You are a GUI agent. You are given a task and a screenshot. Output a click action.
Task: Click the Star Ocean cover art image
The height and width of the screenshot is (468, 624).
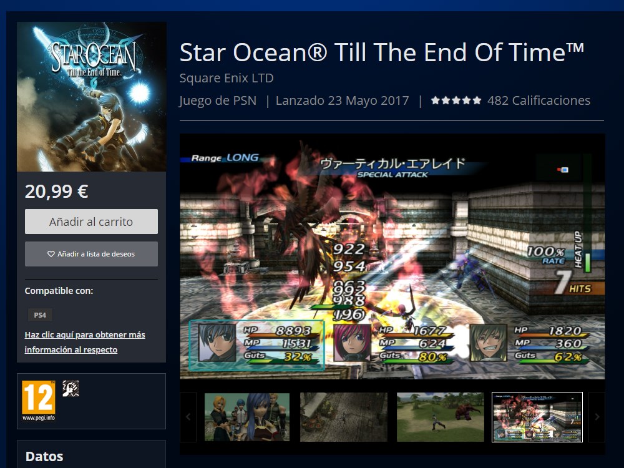pos(92,97)
